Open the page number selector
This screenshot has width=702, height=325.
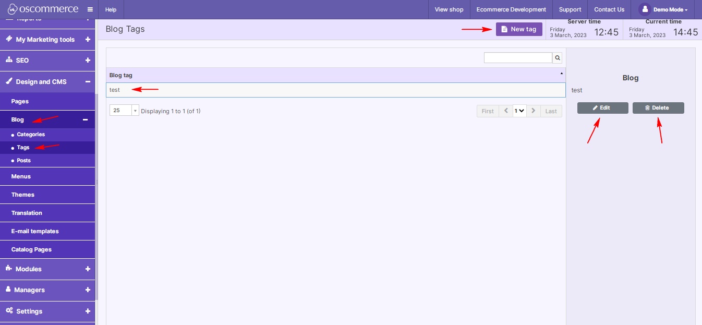519,111
